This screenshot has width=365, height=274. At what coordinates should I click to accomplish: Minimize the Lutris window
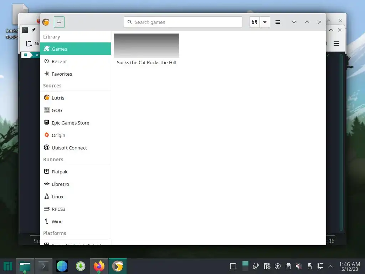point(294,22)
